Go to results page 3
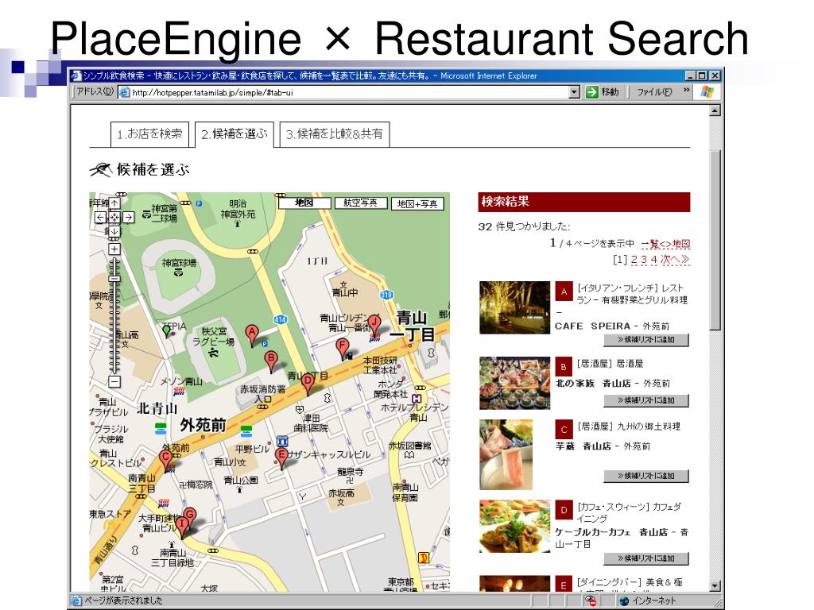814x610 pixels. 644,260
